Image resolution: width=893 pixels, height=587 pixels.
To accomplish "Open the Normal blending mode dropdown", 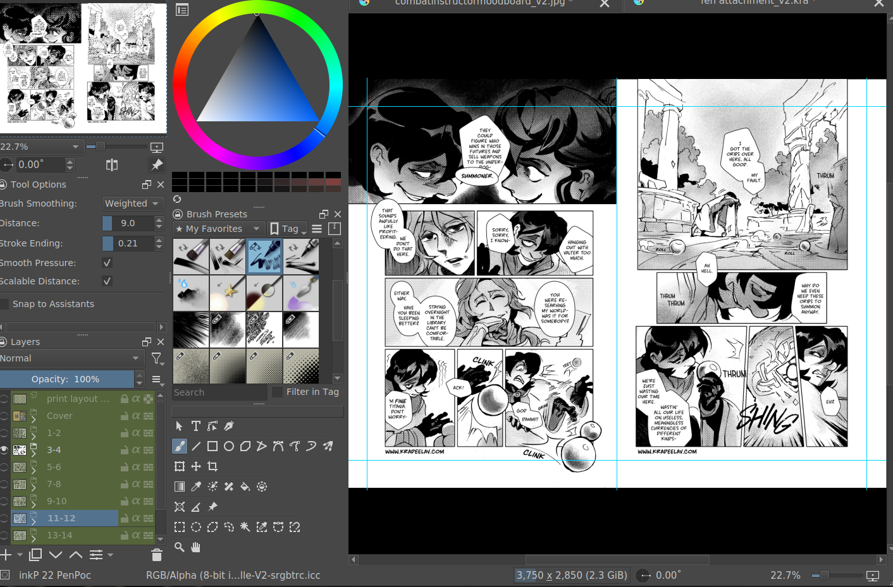I will pos(71,358).
